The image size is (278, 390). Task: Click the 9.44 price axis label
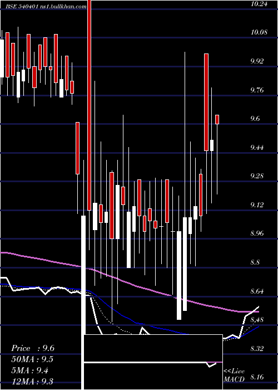(257, 147)
